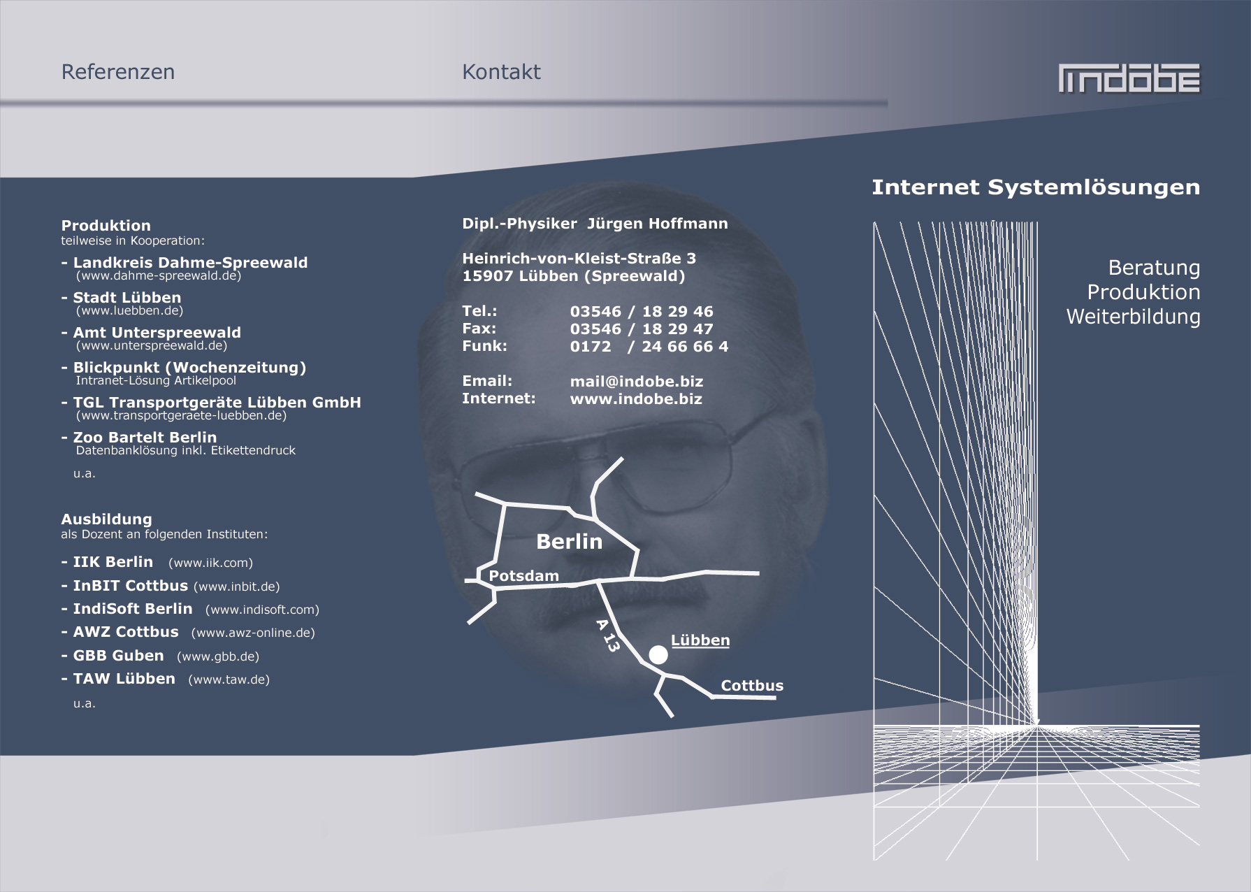Open the www.dahme-spreewald.de link
Screen dimensions: 1251x892
pyautogui.click(x=159, y=276)
